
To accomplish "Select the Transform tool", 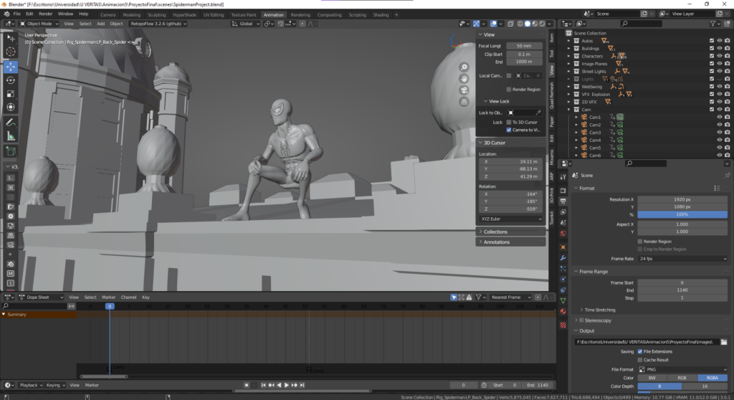I will click(x=10, y=107).
